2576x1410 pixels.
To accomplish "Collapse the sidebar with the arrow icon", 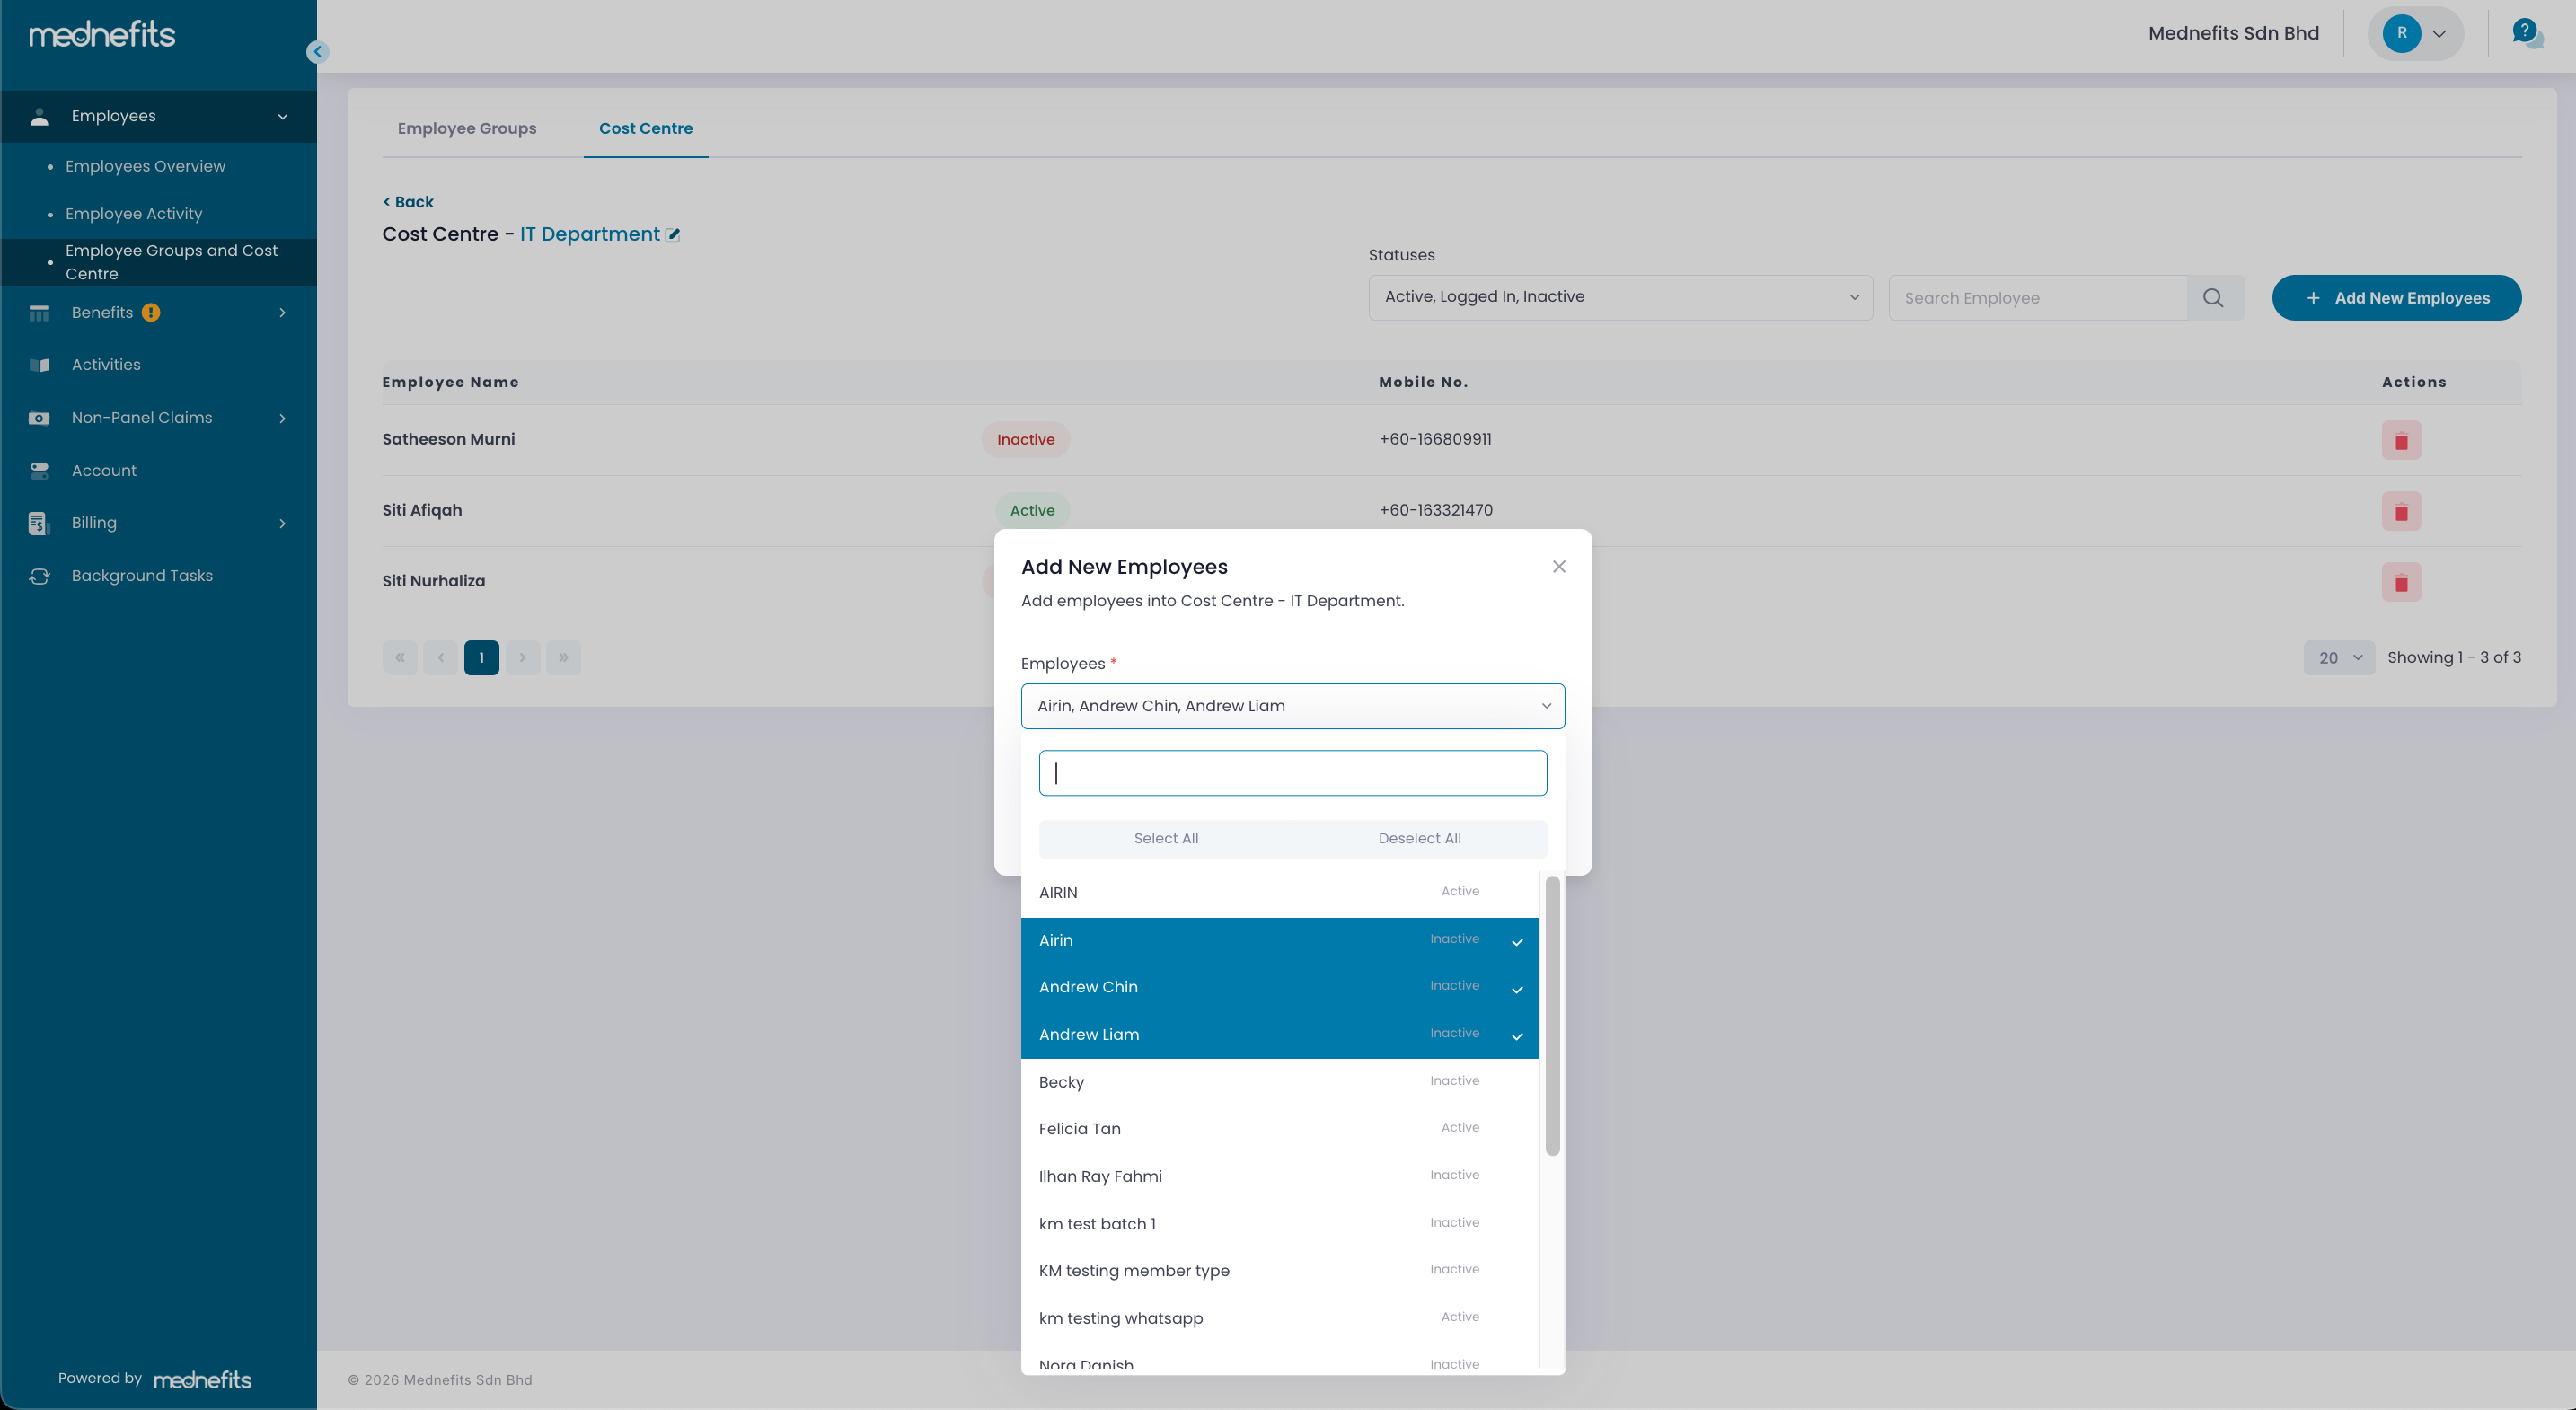I will [x=318, y=52].
